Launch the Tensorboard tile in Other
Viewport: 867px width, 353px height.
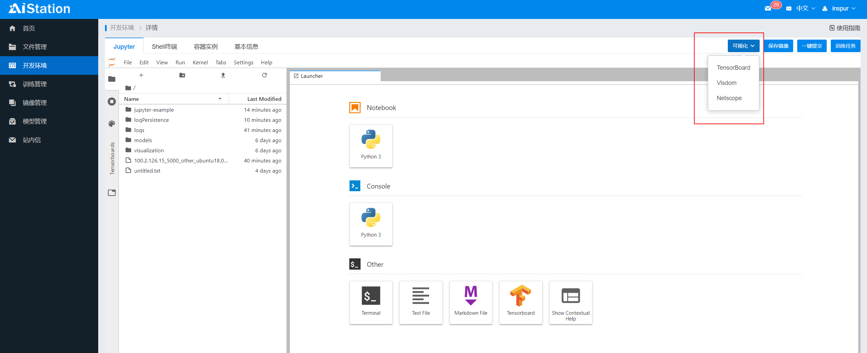point(521,302)
